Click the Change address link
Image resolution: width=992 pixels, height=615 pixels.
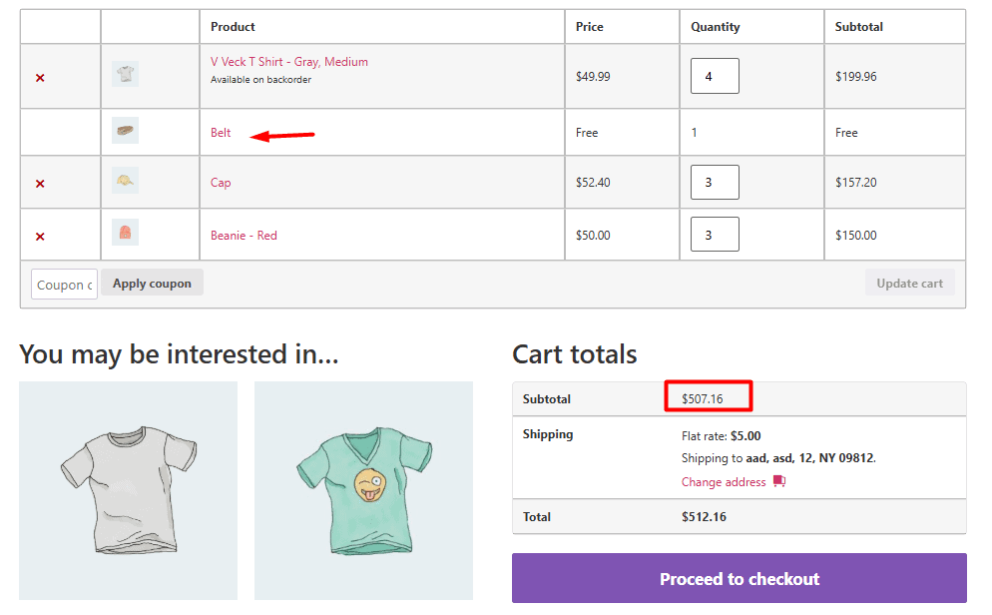pos(723,482)
